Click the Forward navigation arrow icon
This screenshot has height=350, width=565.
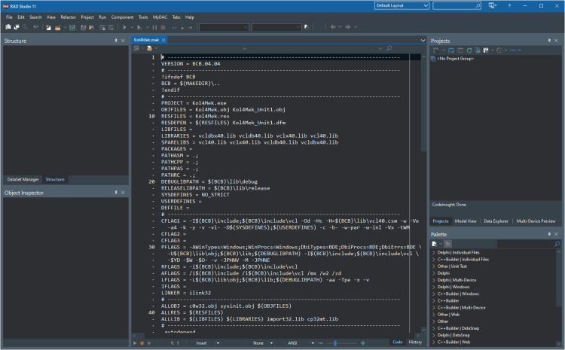click(348, 27)
